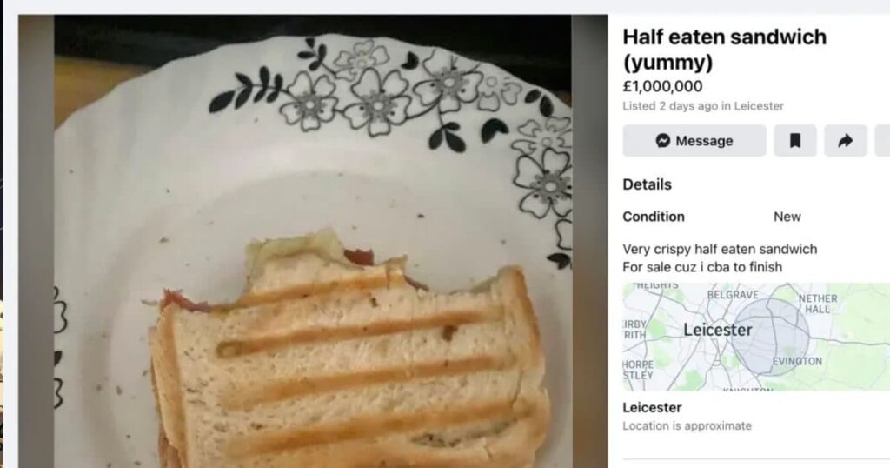Image resolution: width=890 pixels, height=468 pixels.
Task: Share the listing via the arrow icon
Action: pos(845,141)
